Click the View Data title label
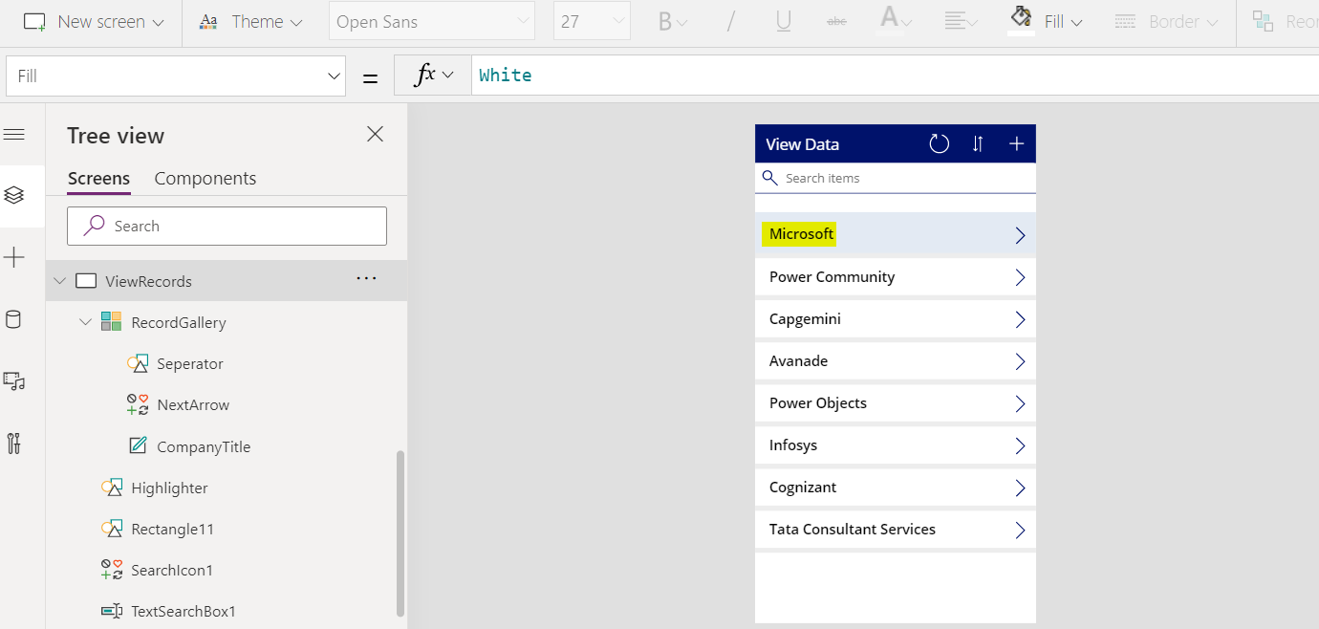The image size is (1319, 629). 802,144
